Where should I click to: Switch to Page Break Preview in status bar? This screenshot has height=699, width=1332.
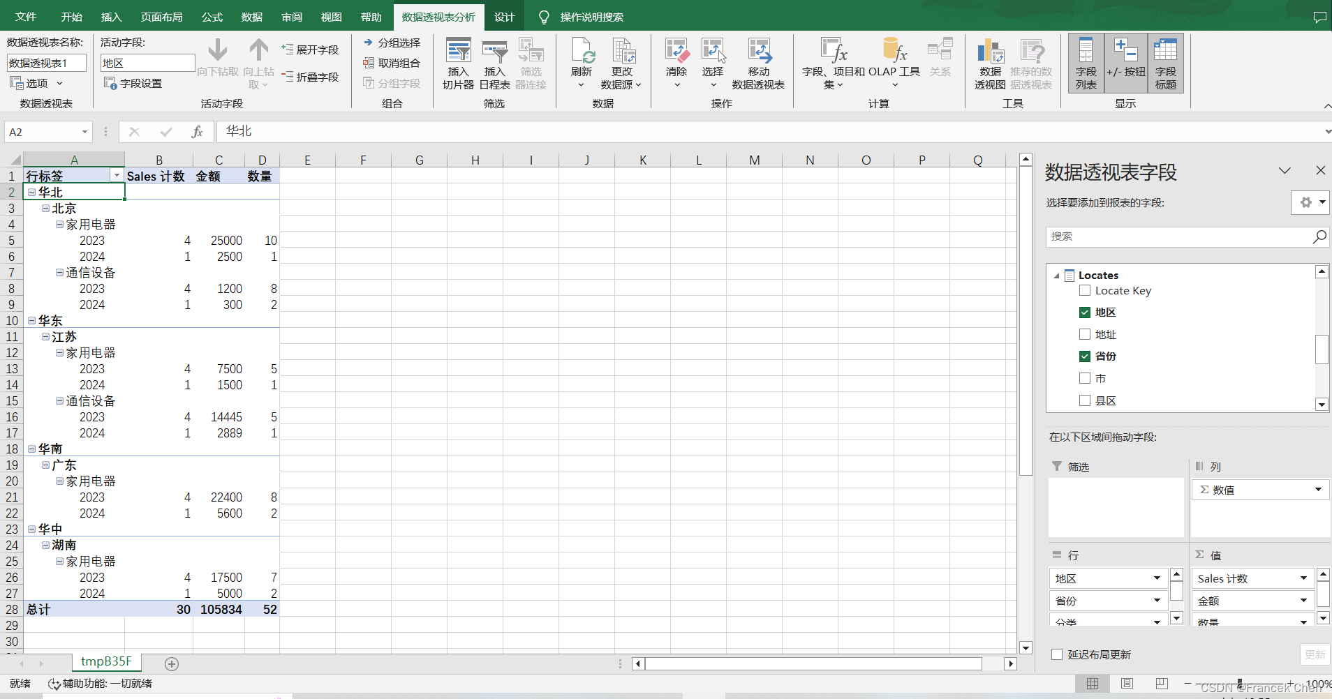(x=1162, y=684)
